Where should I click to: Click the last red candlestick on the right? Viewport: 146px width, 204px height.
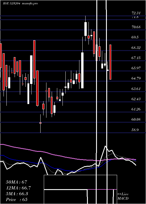point(110,62)
